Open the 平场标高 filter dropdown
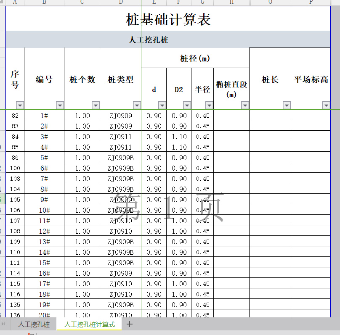The height and width of the screenshot is (335, 340). coord(326,105)
